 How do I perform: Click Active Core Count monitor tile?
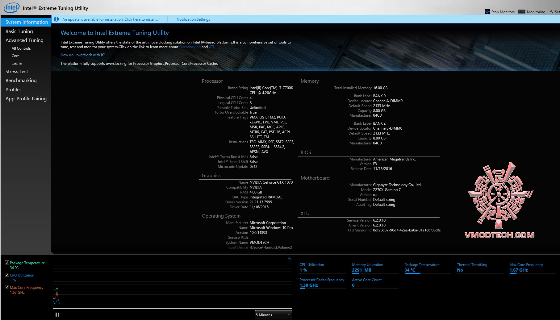[375, 283]
